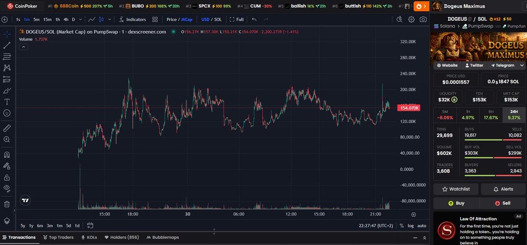
Task: Open the emoji icons tool
Action: 7,113
